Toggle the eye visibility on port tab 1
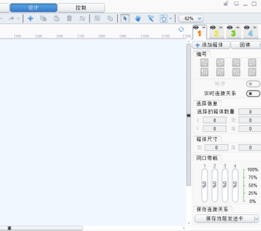This screenshot has width=261, height=231. [196, 27]
